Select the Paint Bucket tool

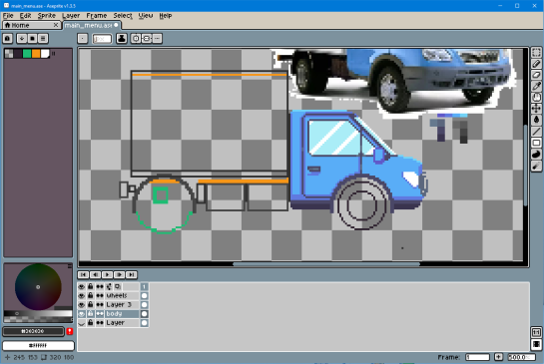[536, 120]
